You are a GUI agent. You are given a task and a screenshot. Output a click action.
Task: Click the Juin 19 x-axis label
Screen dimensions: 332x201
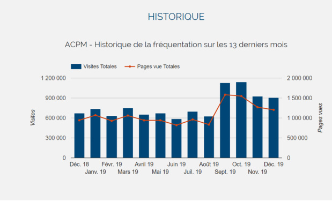click(176, 165)
